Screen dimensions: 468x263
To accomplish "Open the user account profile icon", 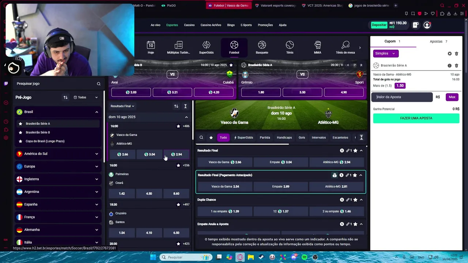I will [x=427, y=25].
